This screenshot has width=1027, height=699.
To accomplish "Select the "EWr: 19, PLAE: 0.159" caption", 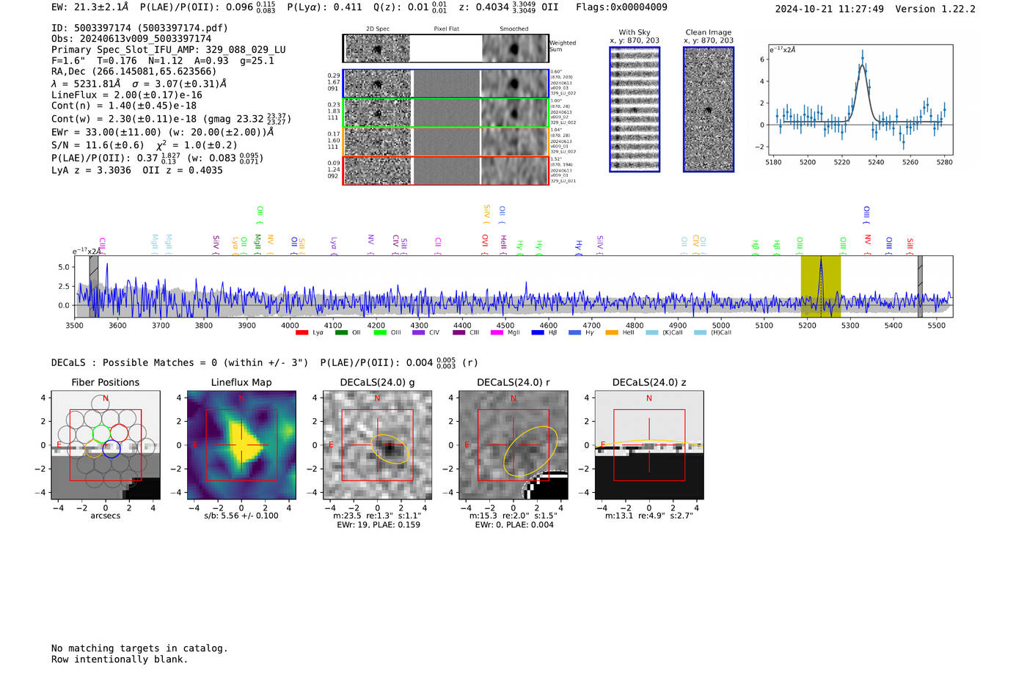I will (379, 525).
